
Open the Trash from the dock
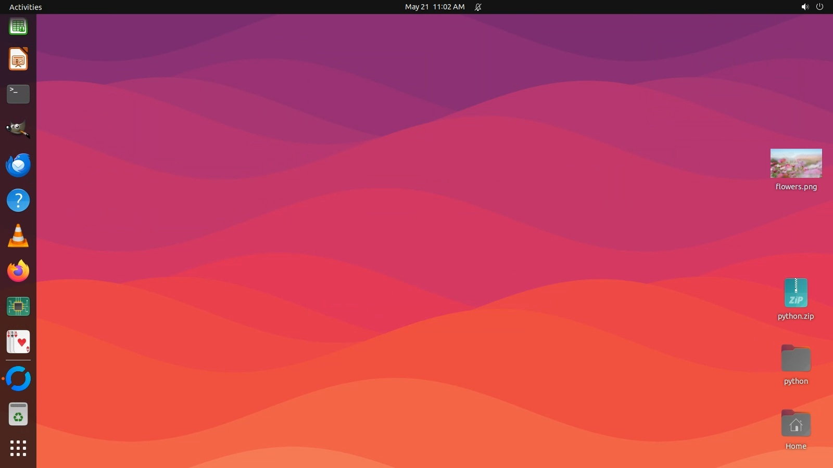18,414
